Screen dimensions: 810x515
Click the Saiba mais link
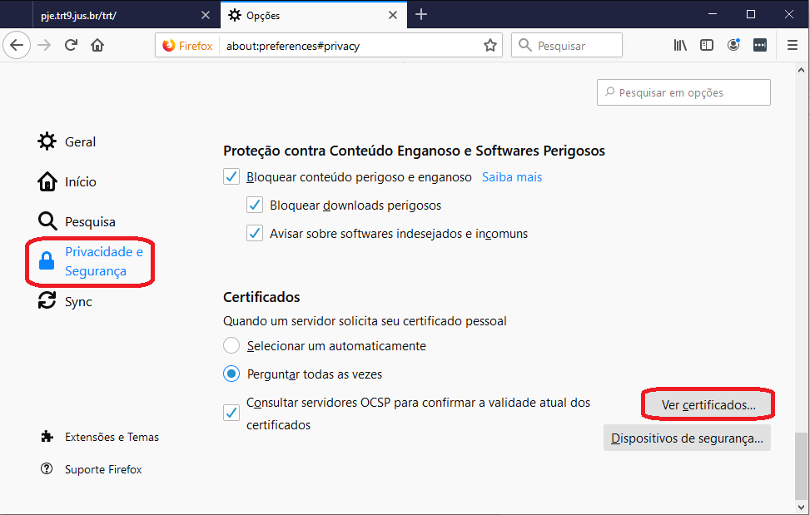point(512,177)
